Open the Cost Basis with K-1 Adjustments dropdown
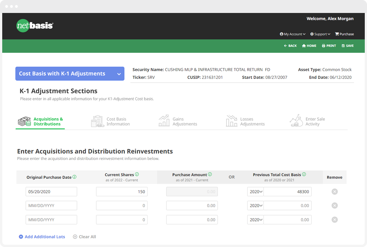Viewport: 367px width, 247px height. 70,74
